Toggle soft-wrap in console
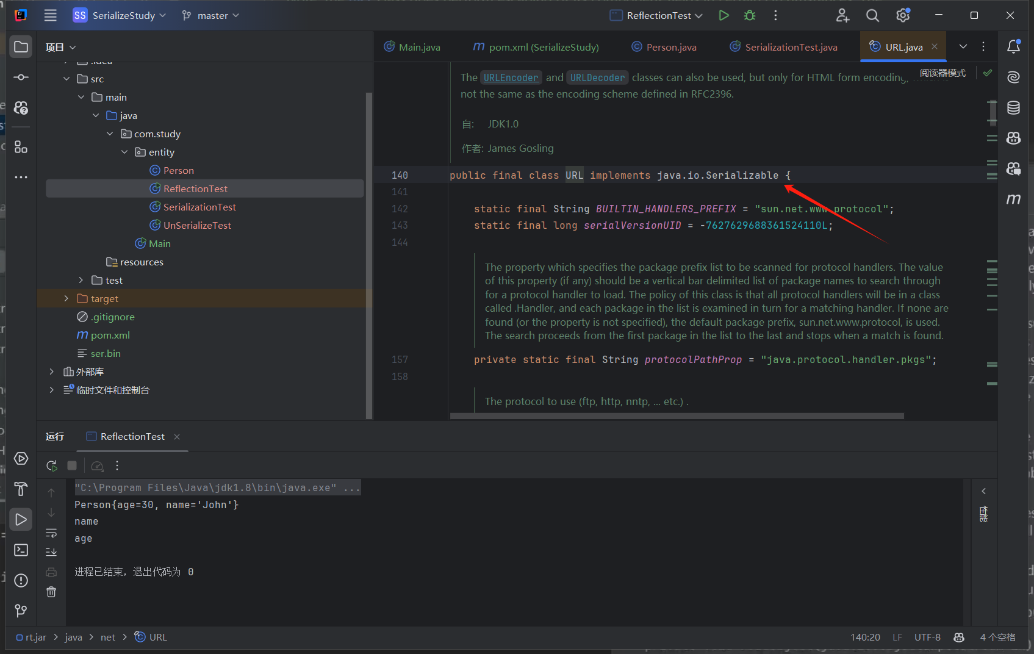1034x654 pixels. tap(51, 533)
